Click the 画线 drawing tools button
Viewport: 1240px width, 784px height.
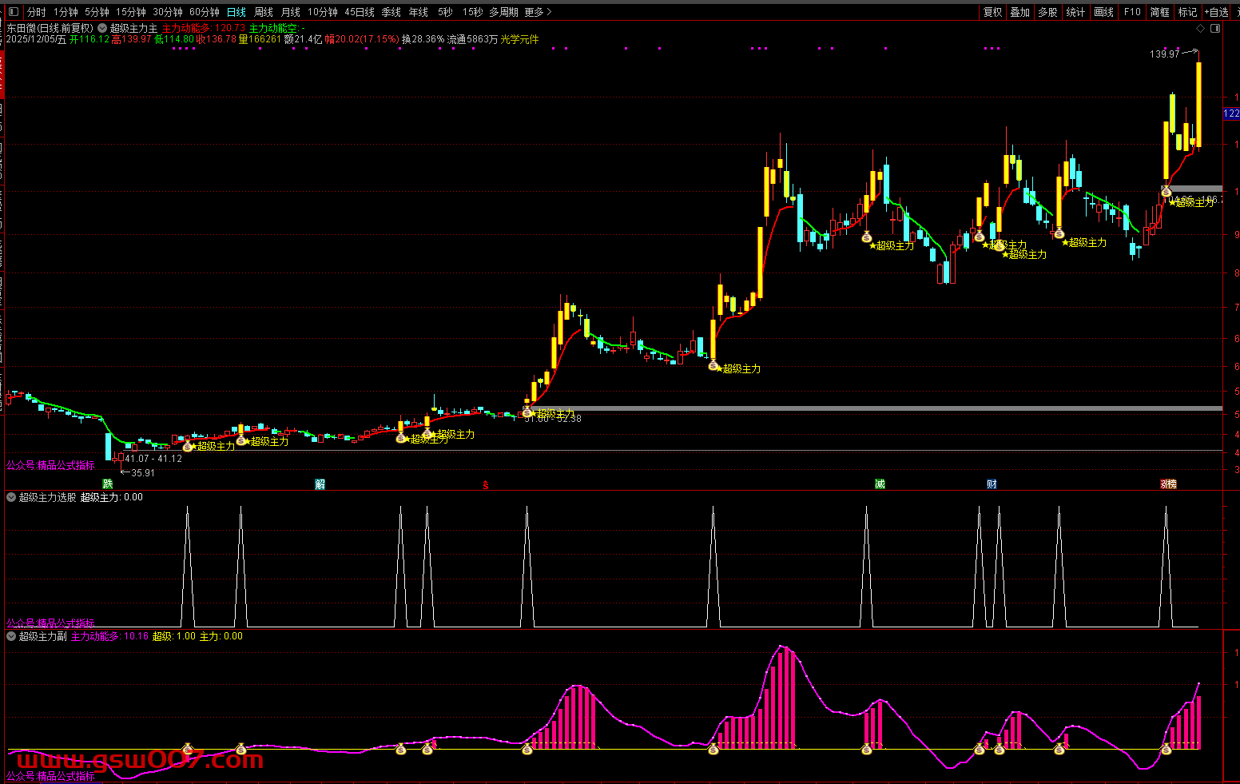pyautogui.click(x=1103, y=12)
